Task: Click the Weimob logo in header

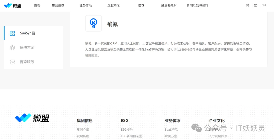Action: pos(12,6)
